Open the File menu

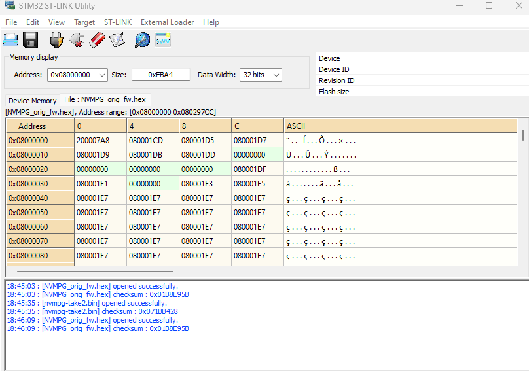[11, 22]
